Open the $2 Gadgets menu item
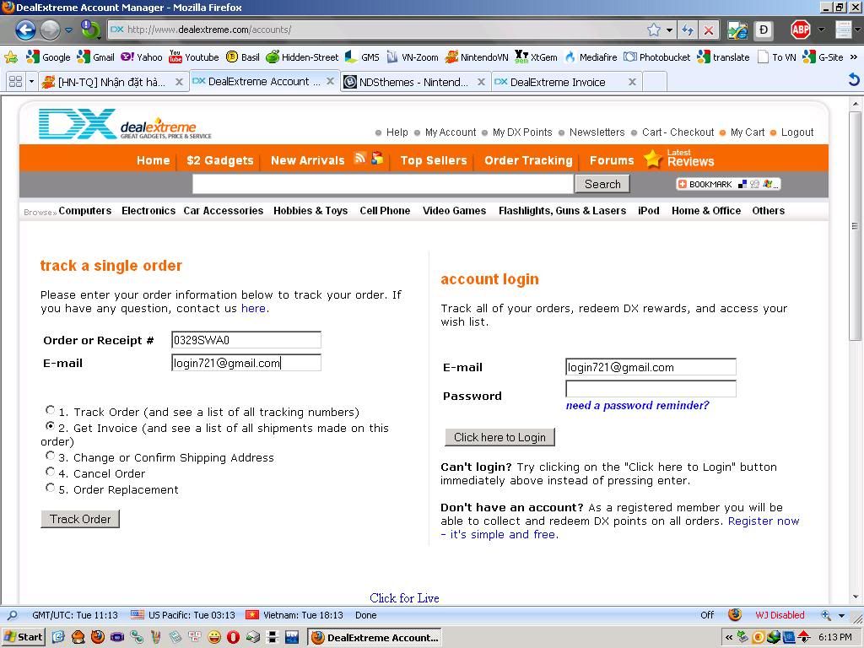 click(x=220, y=160)
